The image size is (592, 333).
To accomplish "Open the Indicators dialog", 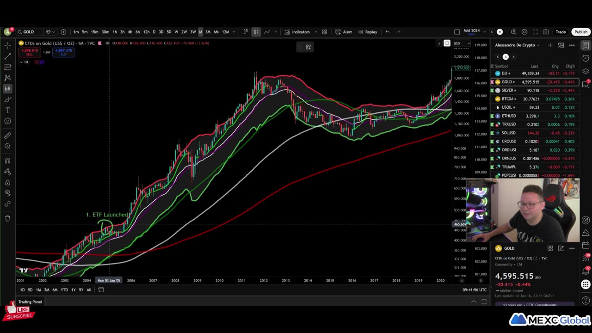I will point(297,32).
